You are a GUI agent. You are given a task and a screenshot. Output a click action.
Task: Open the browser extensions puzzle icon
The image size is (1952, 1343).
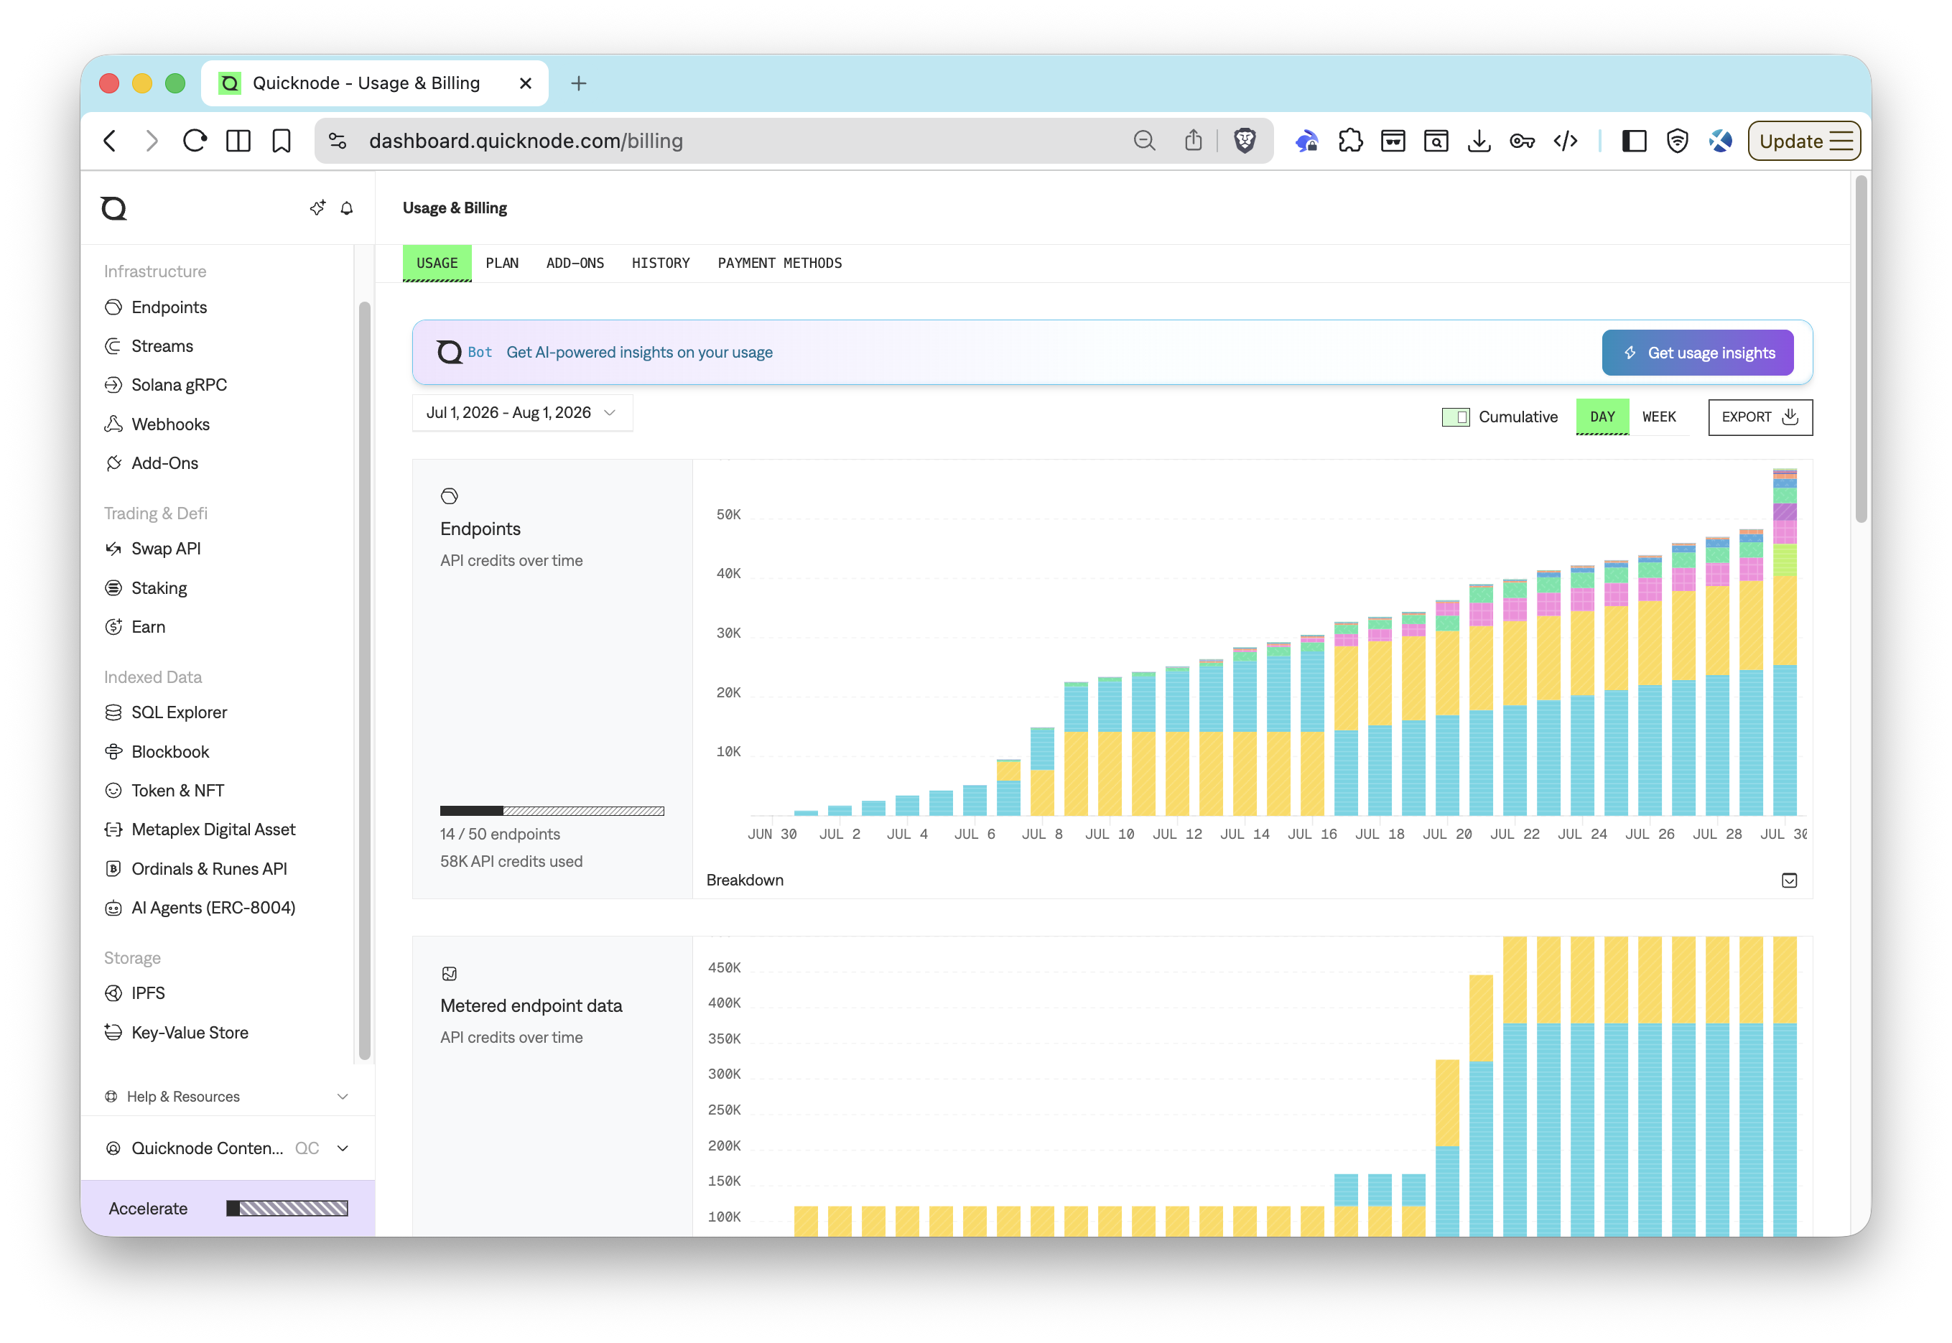(1349, 141)
